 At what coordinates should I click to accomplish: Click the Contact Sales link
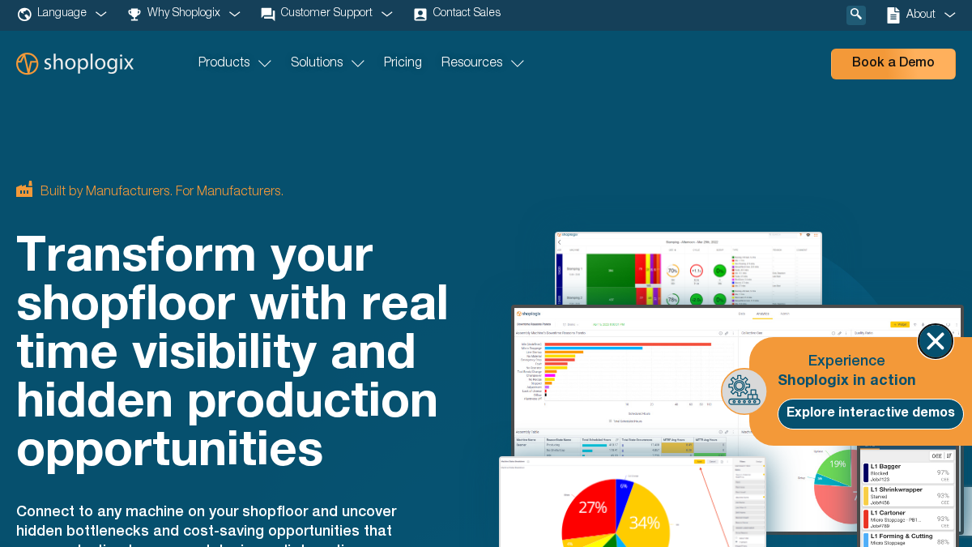[x=467, y=13]
